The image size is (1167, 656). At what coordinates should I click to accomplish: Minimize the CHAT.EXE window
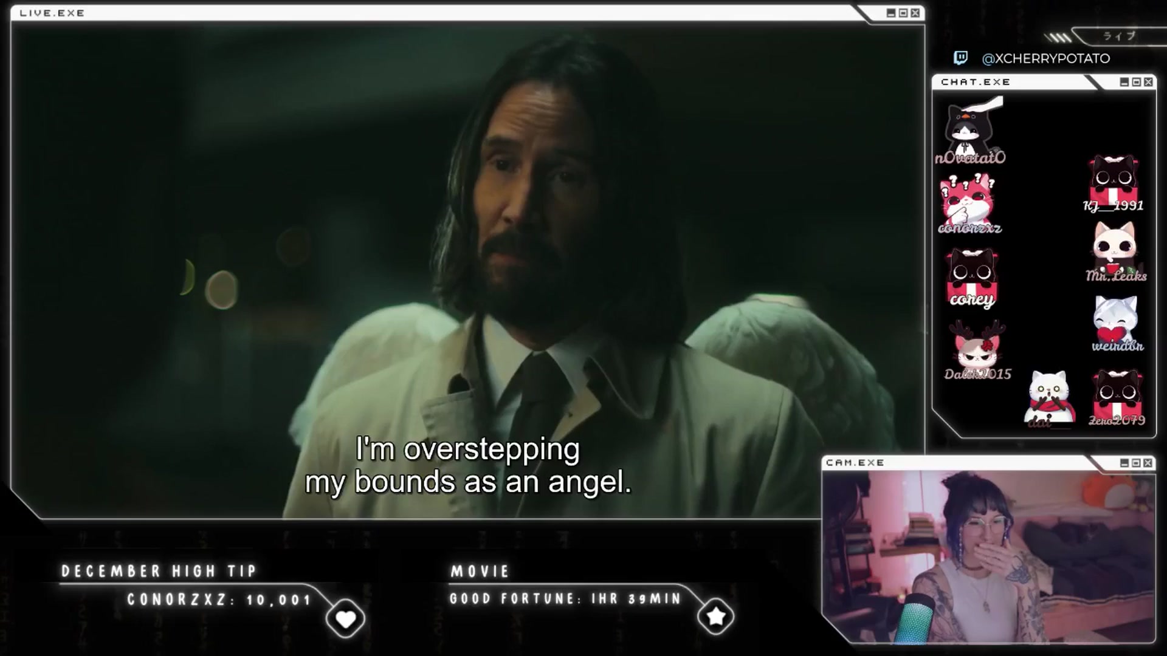1124,82
